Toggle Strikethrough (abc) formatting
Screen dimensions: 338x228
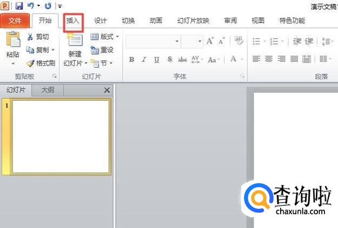(x=182, y=60)
